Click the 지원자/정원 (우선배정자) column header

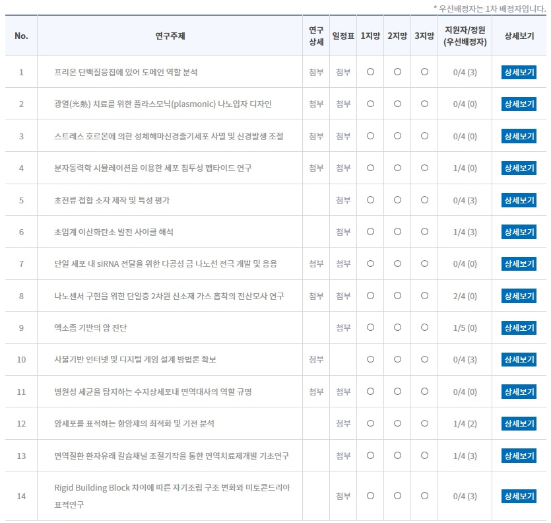[465, 36]
